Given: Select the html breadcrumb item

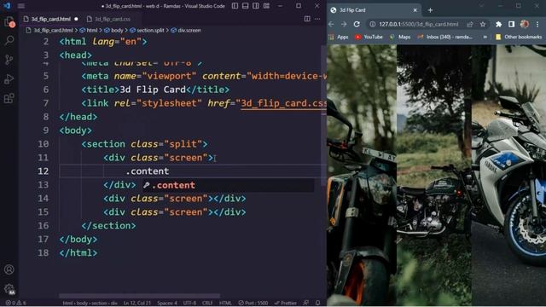Looking at the screenshot, I should 89,31.
